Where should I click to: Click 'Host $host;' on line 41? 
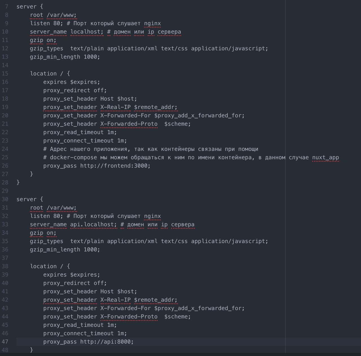click(x=119, y=291)
